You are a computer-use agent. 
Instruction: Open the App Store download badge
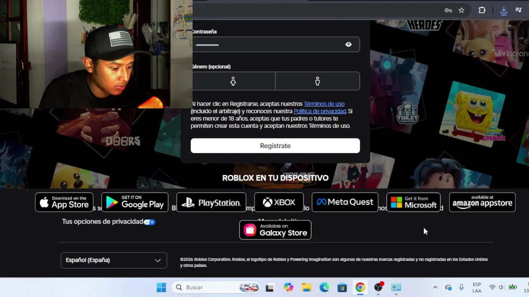tap(64, 202)
